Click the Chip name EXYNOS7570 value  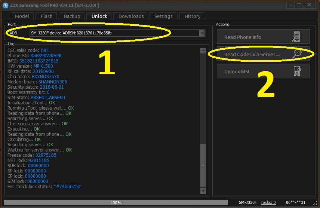click(45, 77)
